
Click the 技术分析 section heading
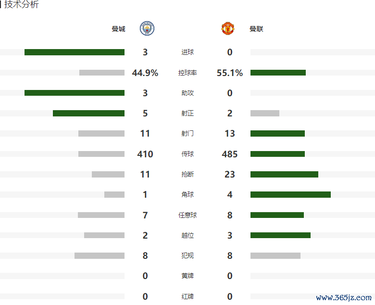point(22,5)
